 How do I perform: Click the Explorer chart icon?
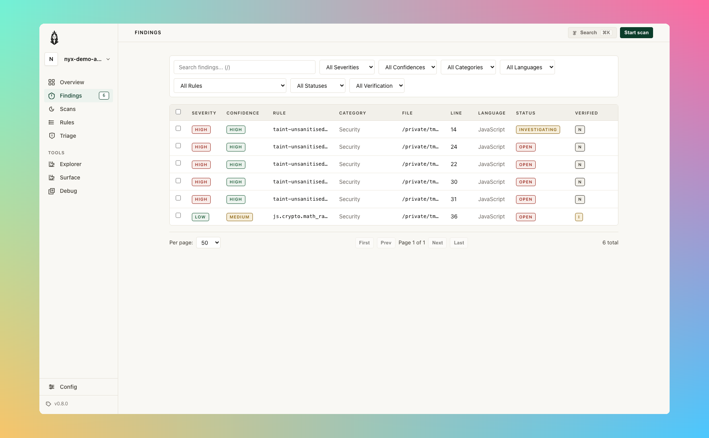[52, 164]
